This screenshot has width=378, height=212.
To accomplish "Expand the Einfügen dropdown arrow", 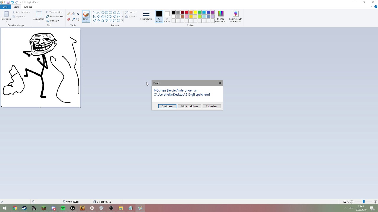I will tap(6, 21).
